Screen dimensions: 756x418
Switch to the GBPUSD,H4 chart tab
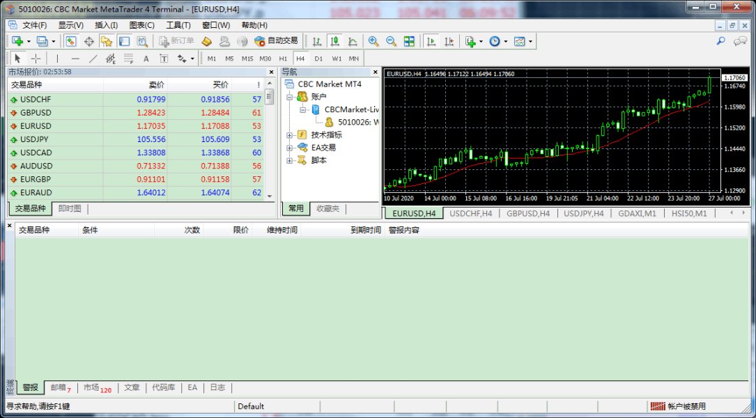coord(527,213)
